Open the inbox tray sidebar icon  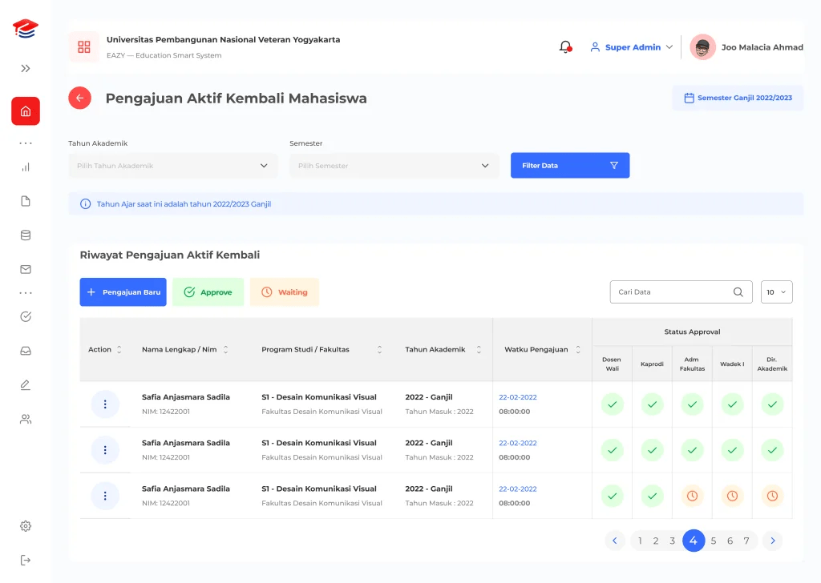coord(26,351)
